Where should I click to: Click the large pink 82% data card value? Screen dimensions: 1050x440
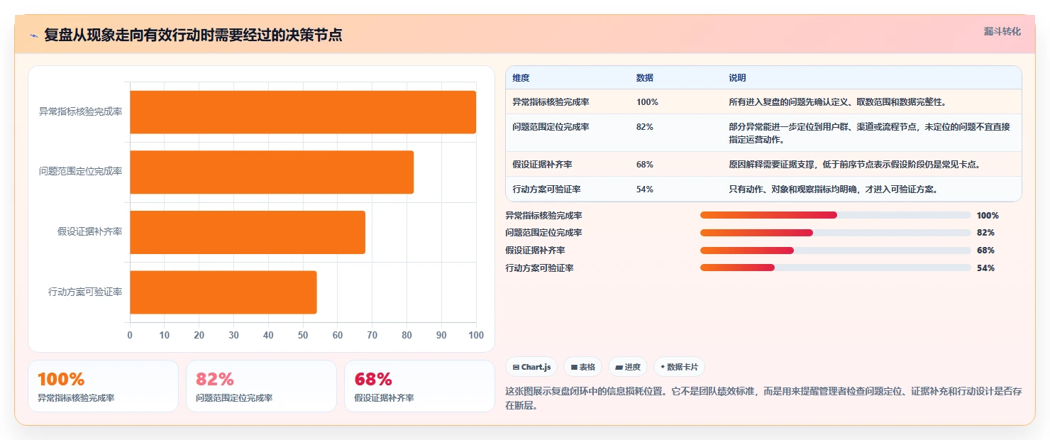point(215,379)
